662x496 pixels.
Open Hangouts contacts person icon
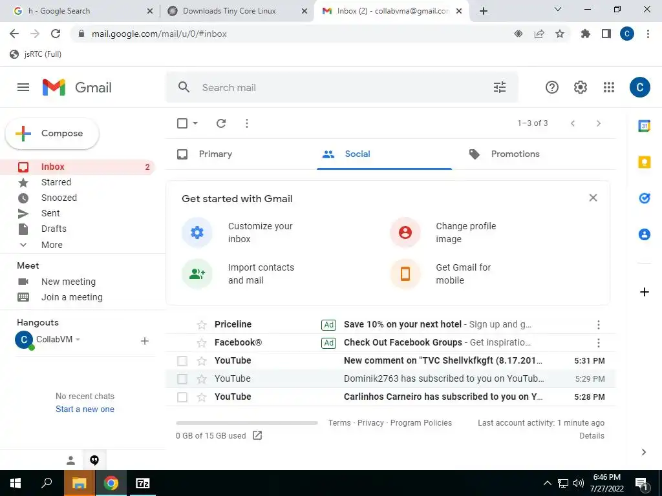pyautogui.click(x=71, y=460)
